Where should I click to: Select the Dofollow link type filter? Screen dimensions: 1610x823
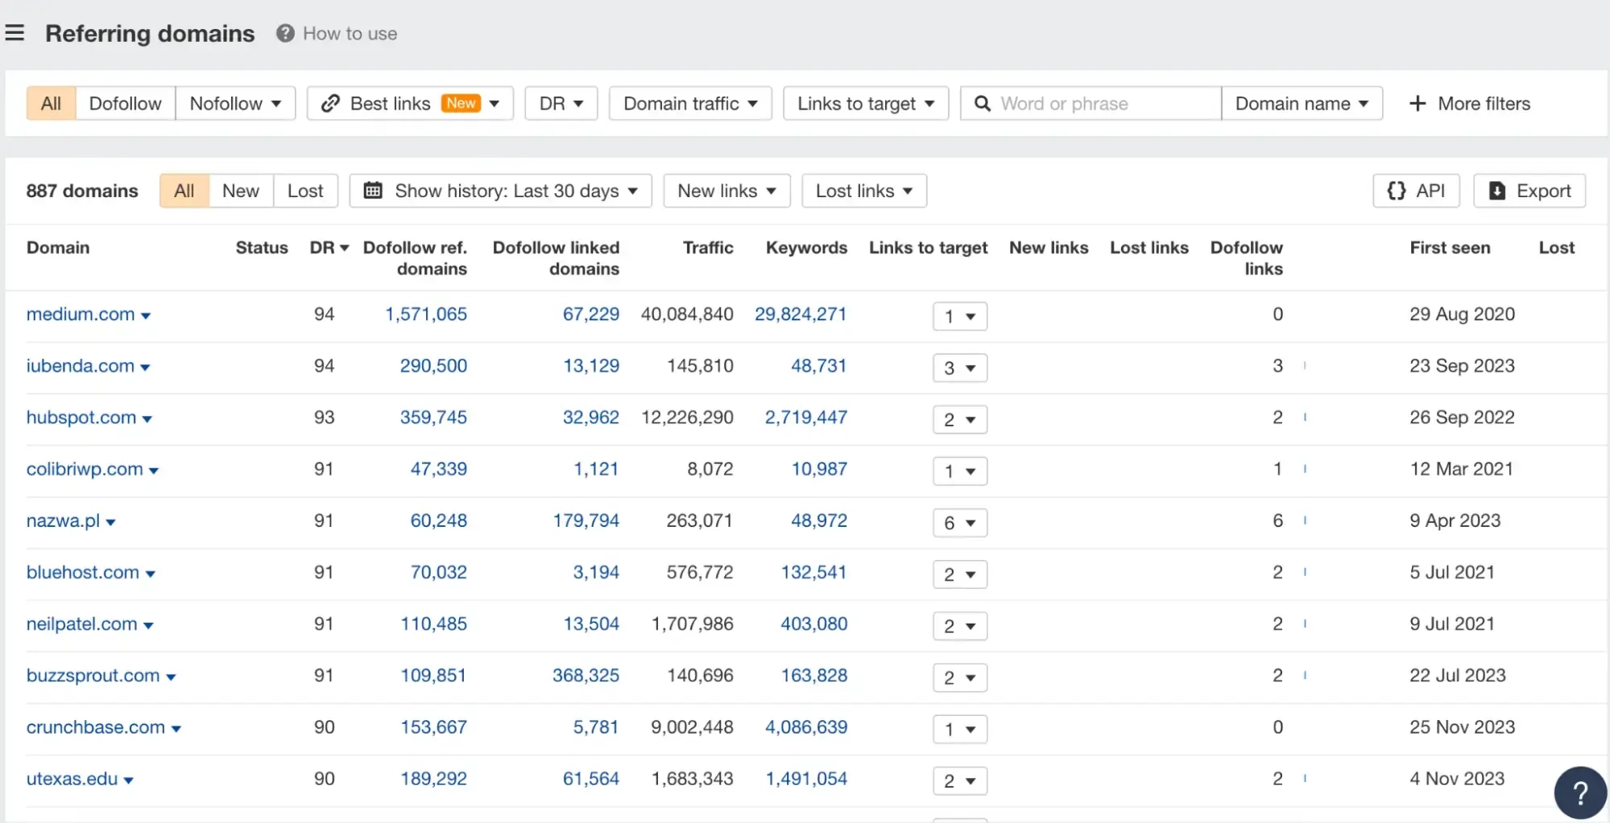(125, 104)
